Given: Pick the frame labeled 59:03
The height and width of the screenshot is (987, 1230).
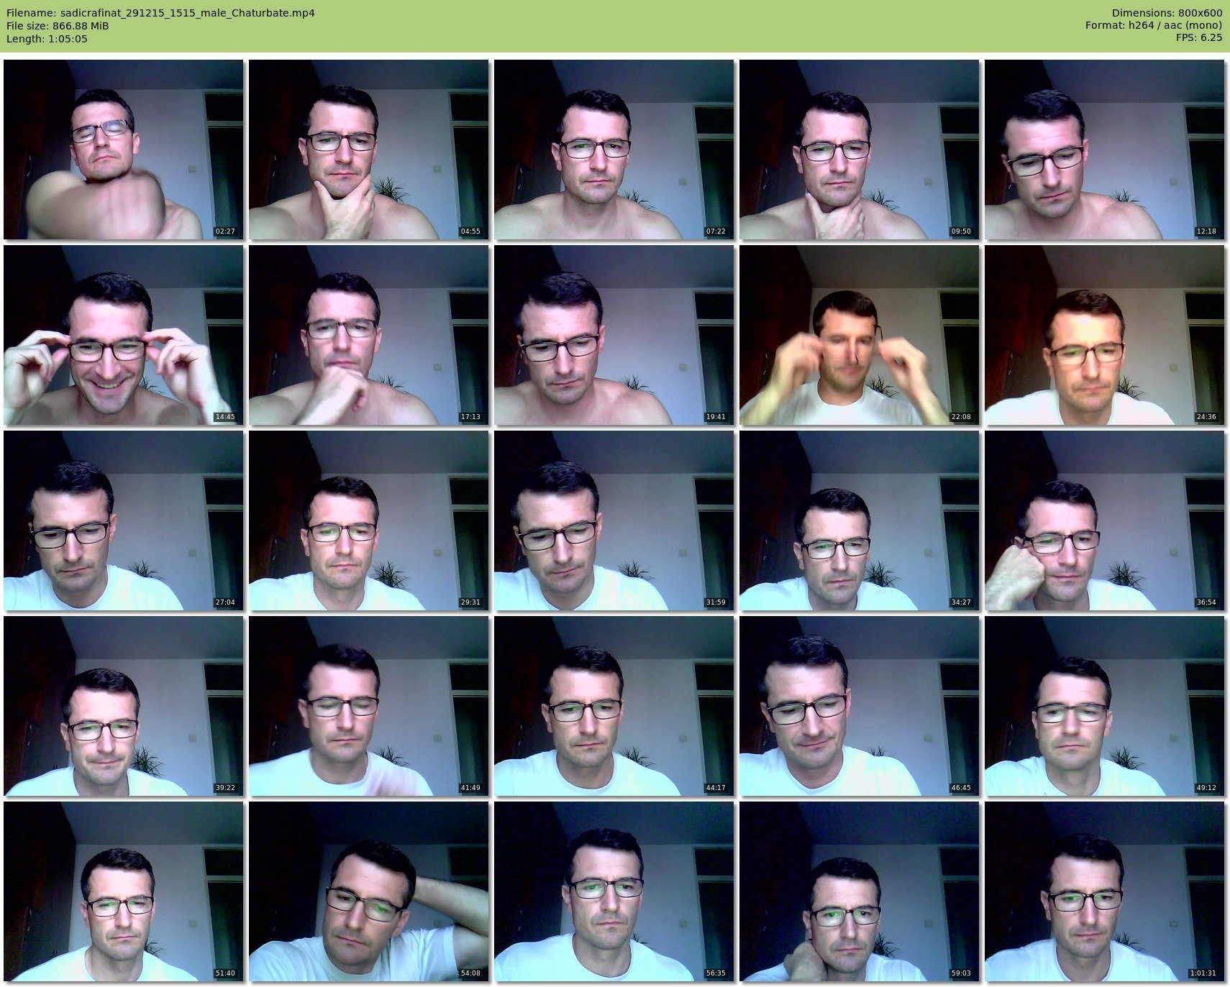Looking at the screenshot, I should pyautogui.click(x=859, y=891).
